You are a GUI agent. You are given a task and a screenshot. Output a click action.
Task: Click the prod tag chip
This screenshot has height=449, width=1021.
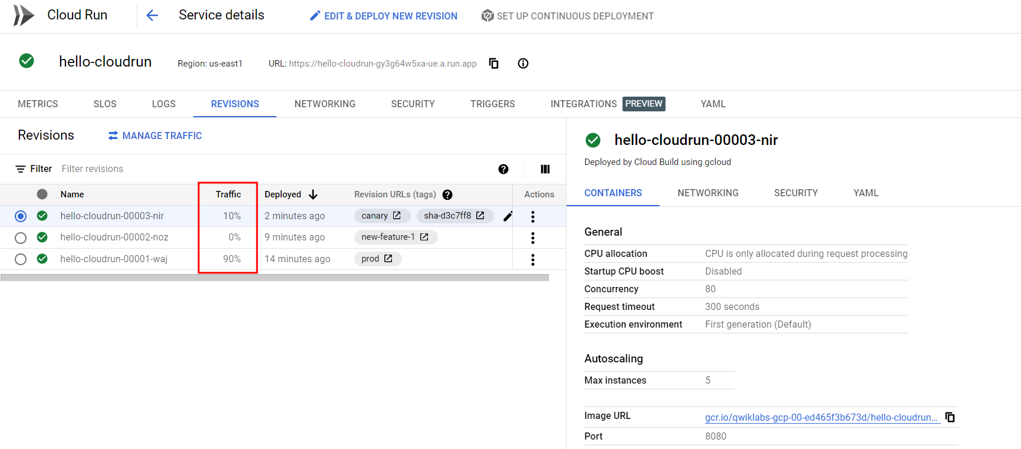point(378,259)
